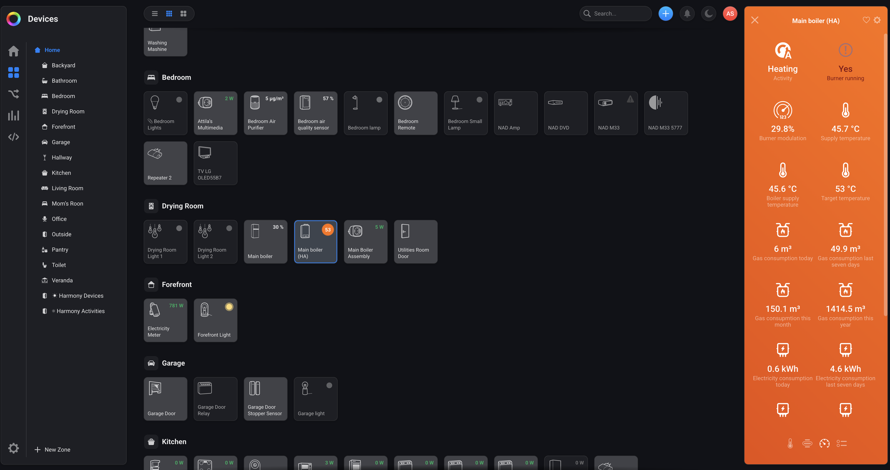Click the notifications bell icon

click(x=687, y=14)
